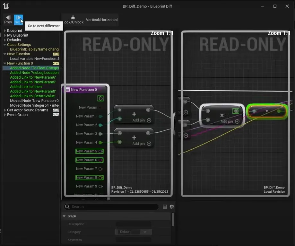
Task: Open details settings gear icon
Action: (x=172, y=207)
